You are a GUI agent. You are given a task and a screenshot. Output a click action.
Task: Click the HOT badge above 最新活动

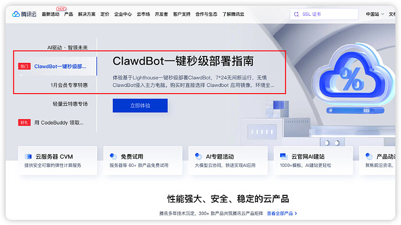(x=61, y=9)
